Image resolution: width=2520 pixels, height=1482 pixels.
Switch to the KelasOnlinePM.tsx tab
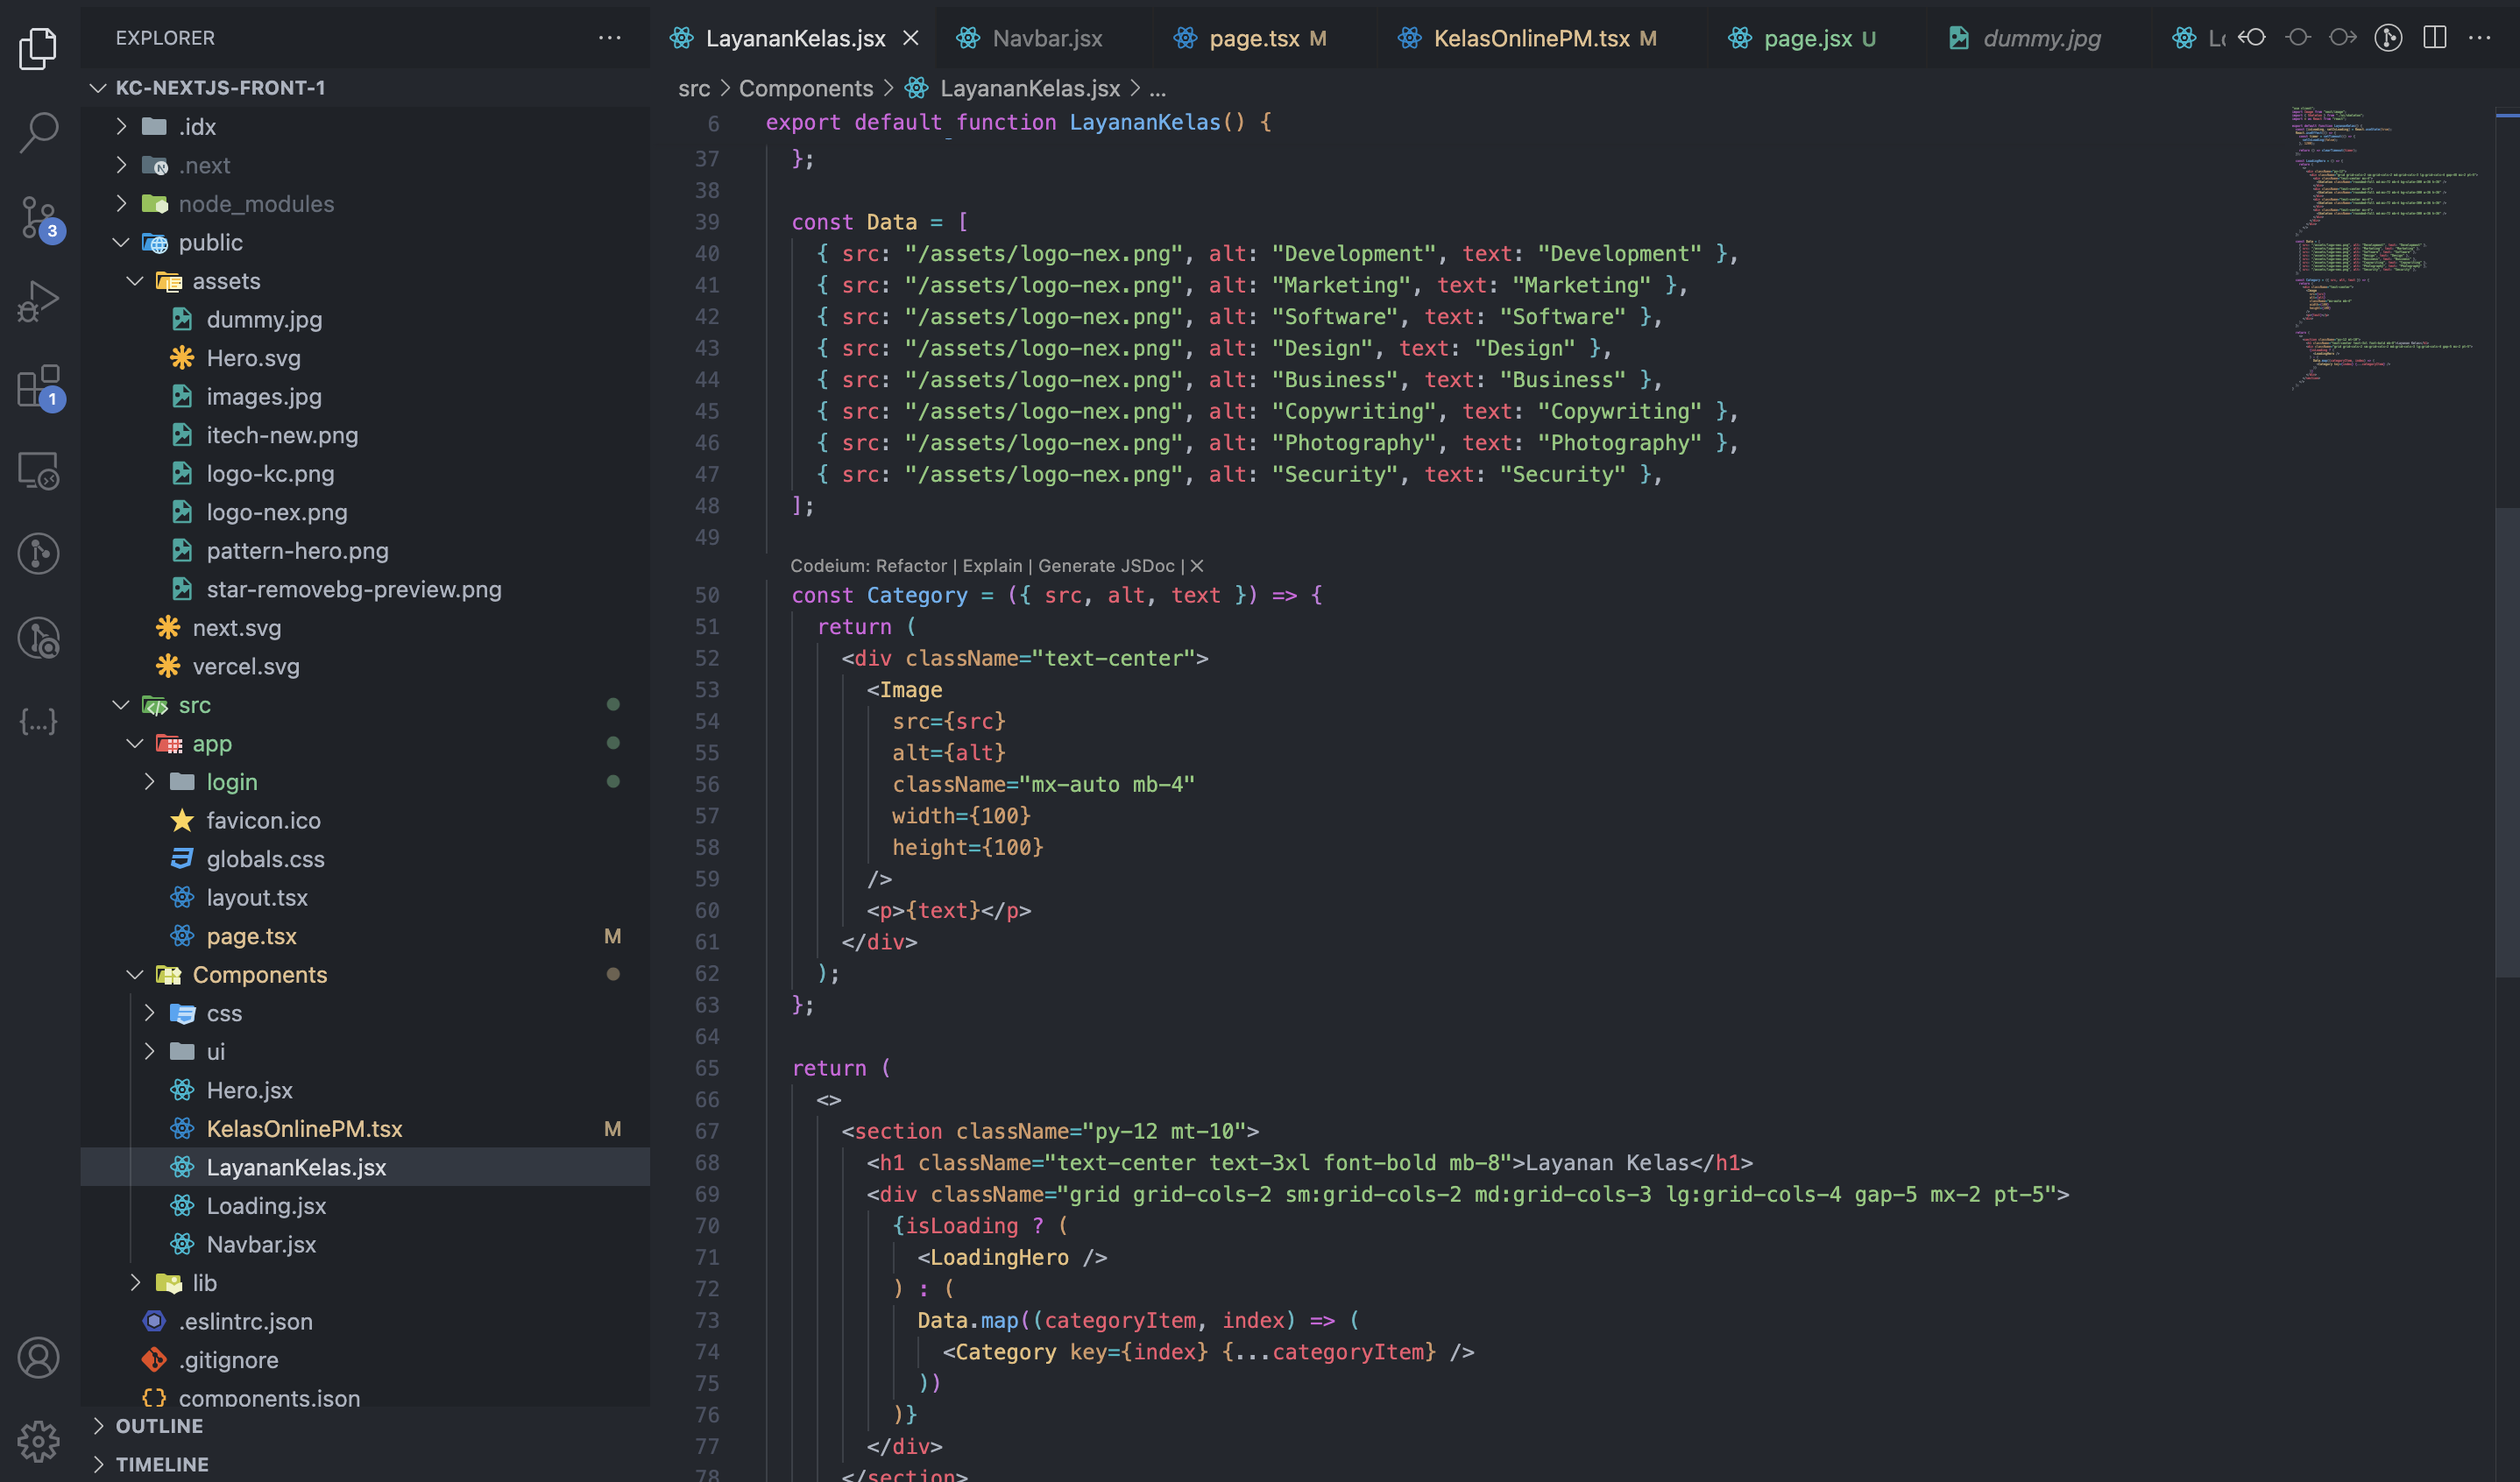coord(1541,38)
